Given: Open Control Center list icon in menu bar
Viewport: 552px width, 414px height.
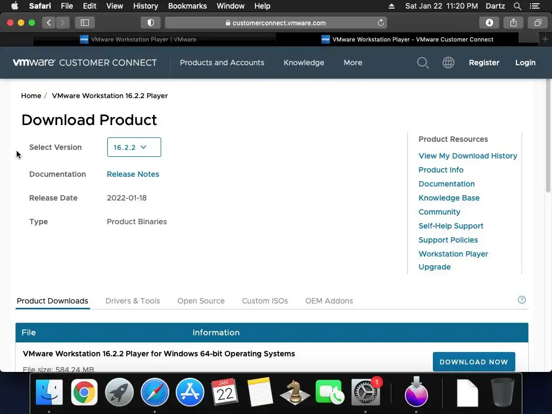Looking at the screenshot, I should pos(534,6).
